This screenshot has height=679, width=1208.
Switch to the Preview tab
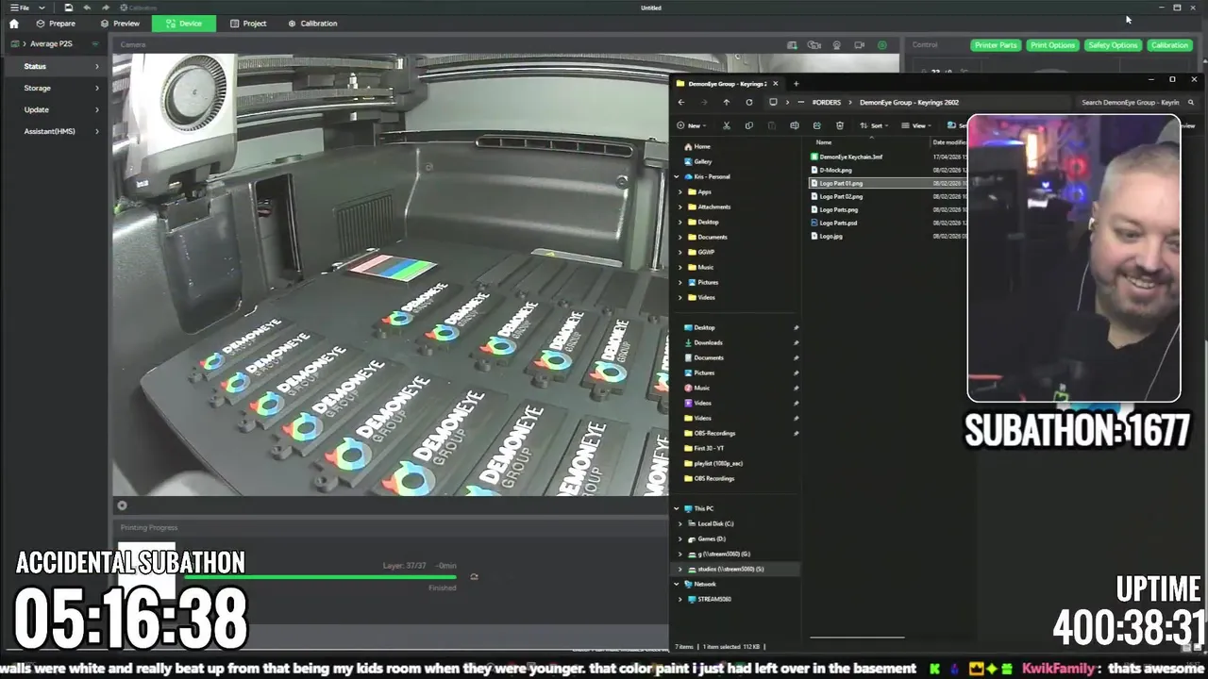click(120, 24)
